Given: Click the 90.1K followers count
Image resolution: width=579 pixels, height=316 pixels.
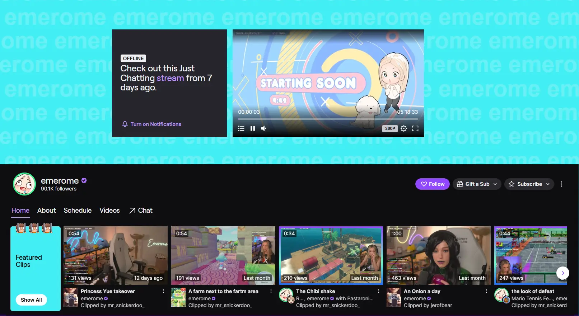Looking at the screenshot, I should click(59, 189).
